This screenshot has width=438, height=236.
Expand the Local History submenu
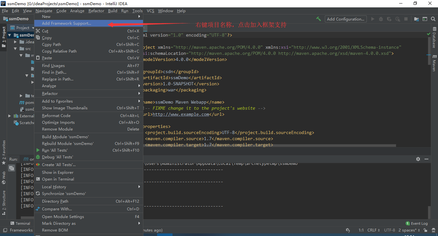point(88,187)
